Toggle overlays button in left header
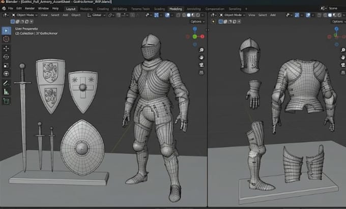This screenshot has width=346, height=209. pyautogui.click(x=167, y=15)
